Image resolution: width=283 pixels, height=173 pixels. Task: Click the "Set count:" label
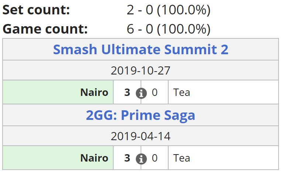[36, 10]
